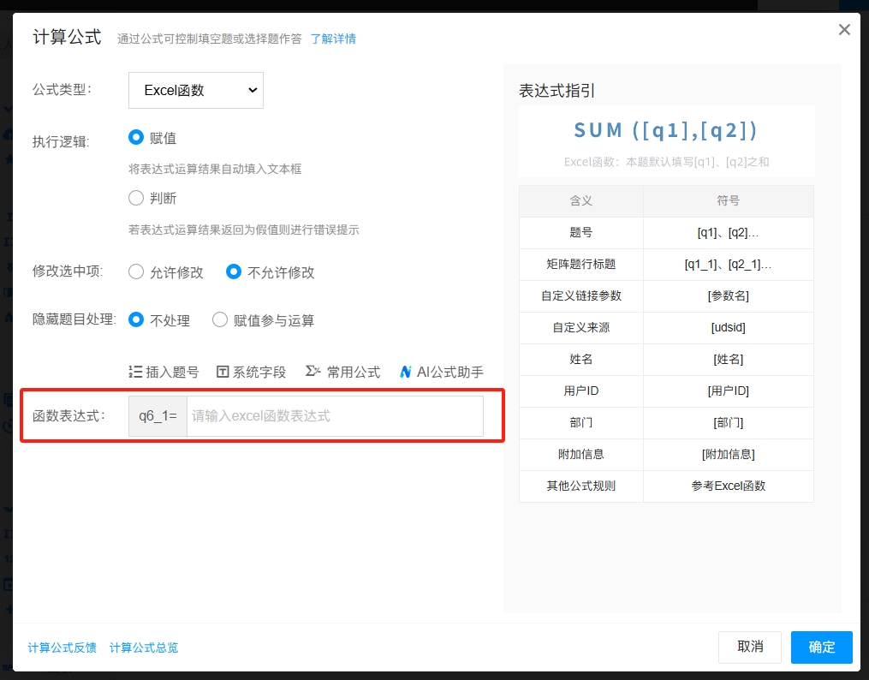Image resolution: width=869 pixels, height=680 pixels.
Task: Click the 确定 button
Action: tap(821, 647)
